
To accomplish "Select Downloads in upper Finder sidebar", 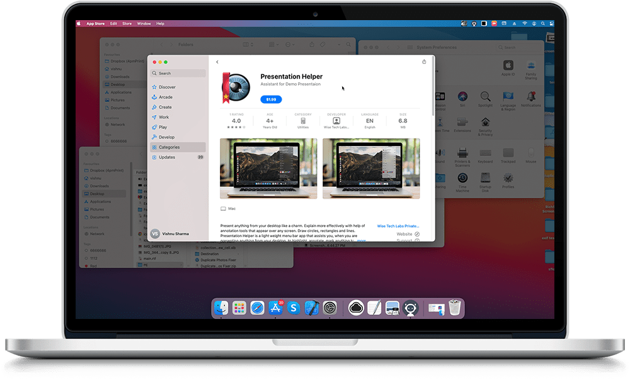I will tap(120, 77).
